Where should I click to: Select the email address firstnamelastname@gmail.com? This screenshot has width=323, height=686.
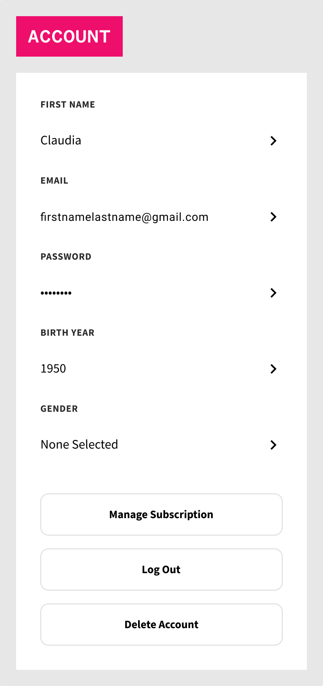point(124,217)
